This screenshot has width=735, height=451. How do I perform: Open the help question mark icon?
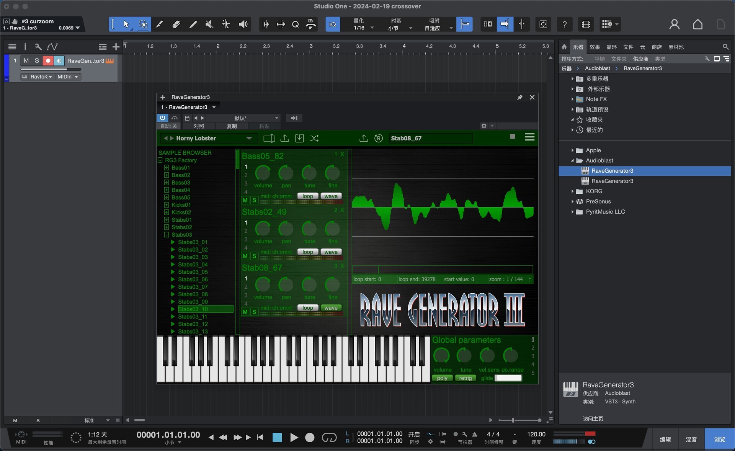tap(565, 25)
